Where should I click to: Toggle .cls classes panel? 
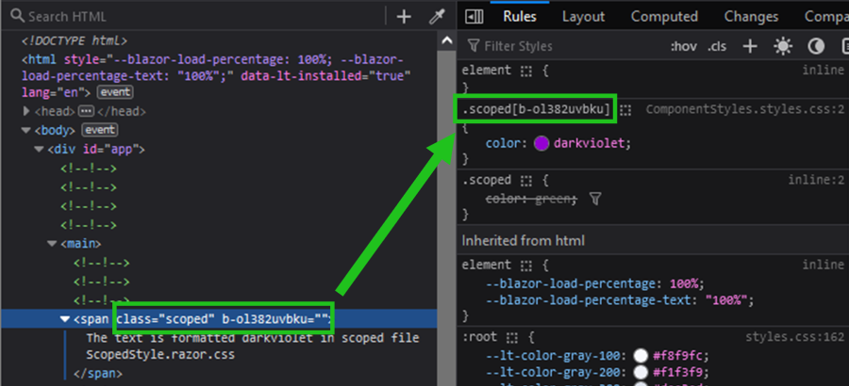point(717,46)
